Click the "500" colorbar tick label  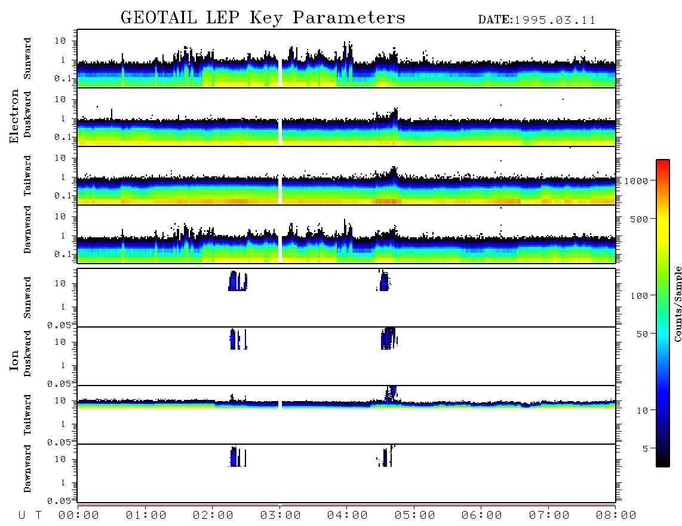639,219
